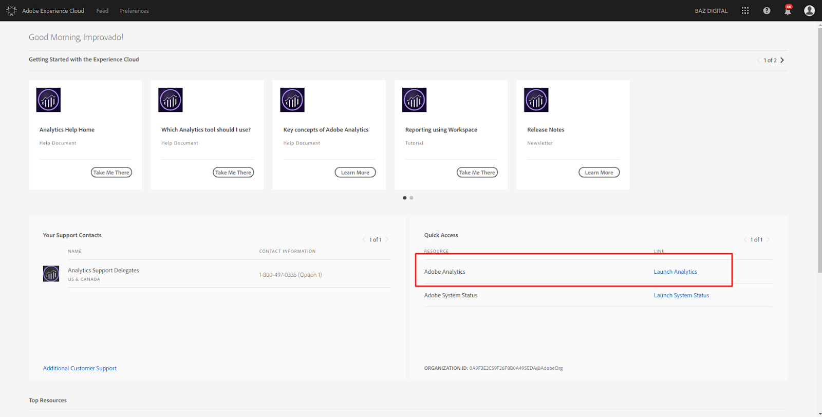Click Adobe Experience Cloud title in header
Screen dimensions: 822x417
point(53,11)
